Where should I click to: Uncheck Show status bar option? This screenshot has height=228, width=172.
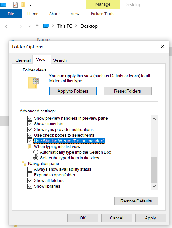coord(30,124)
